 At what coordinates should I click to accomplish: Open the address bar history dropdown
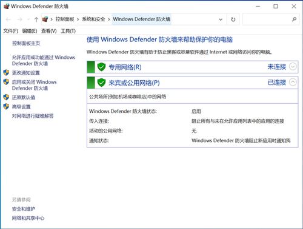click(221, 19)
